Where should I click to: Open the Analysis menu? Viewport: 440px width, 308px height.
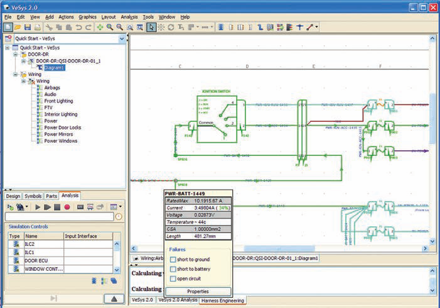pos(129,17)
